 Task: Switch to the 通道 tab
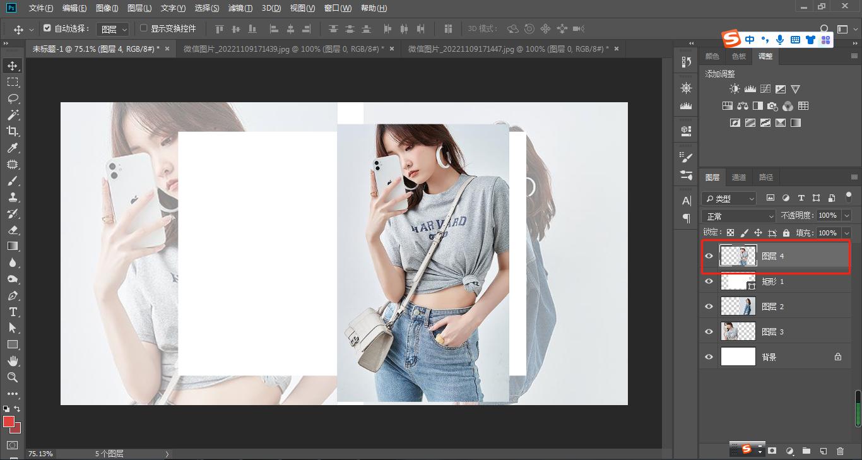738,177
